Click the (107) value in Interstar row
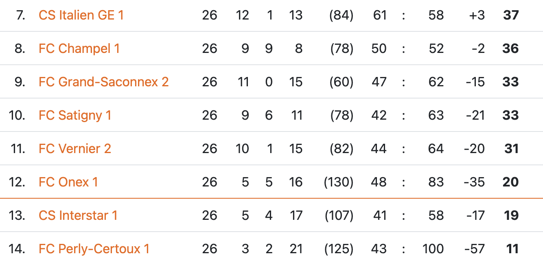 click(339, 215)
